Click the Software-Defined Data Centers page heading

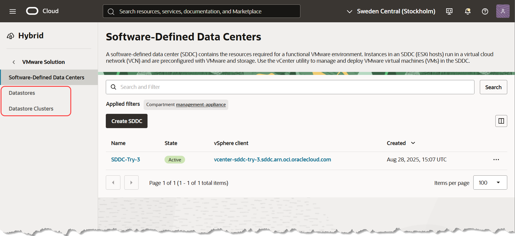coord(183,37)
